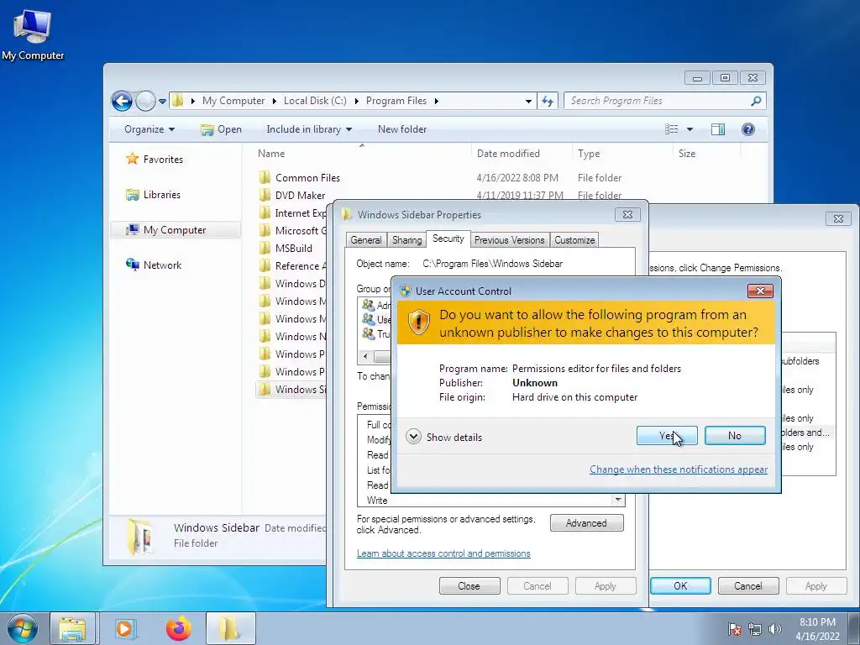Switch to the Sharing tab in Properties
Viewport: 860px width, 645px height.
(407, 239)
